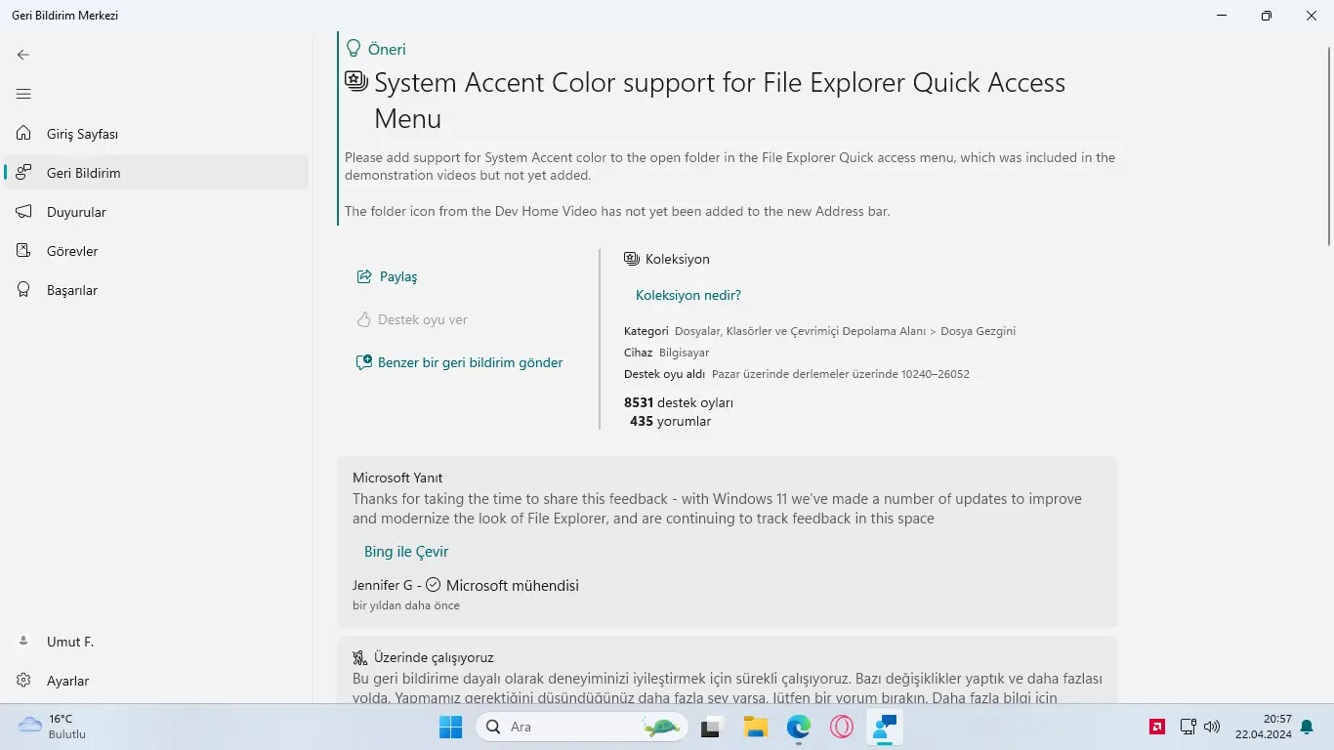Click the Kategori value Dosya Gezgini
The height and width of the screenshot is (750, 1334).
[x=978, y=331]
